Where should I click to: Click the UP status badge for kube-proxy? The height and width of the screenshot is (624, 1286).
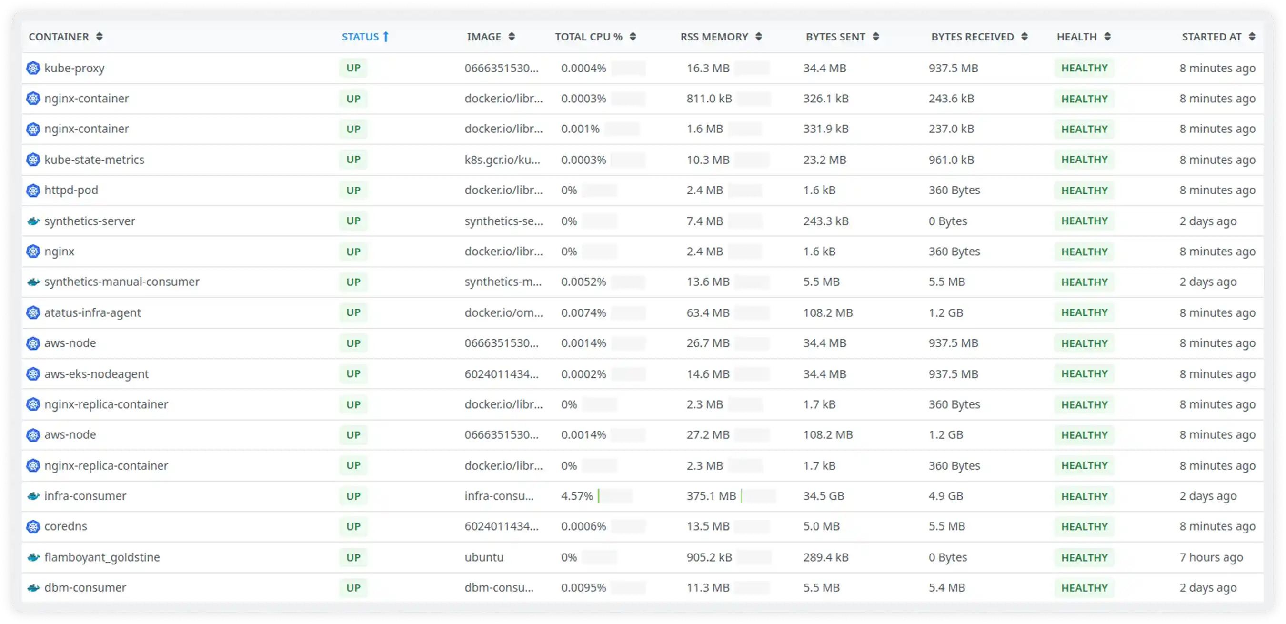point(353,68)
